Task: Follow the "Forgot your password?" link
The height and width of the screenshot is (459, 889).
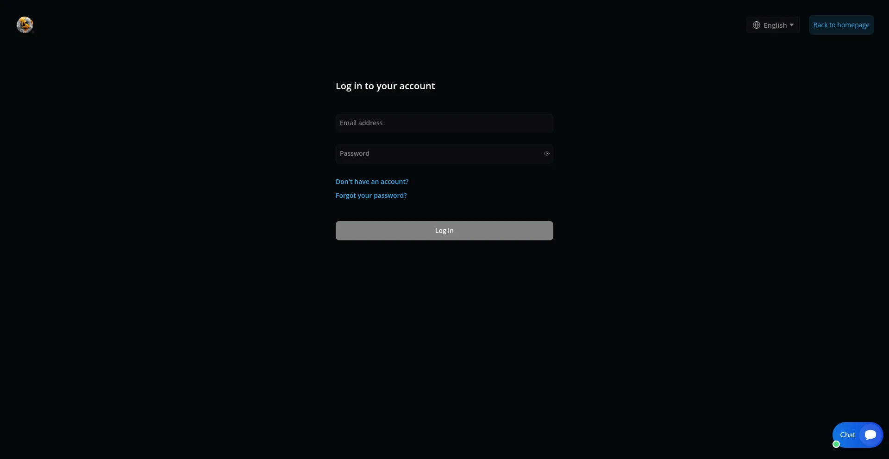Action: coord(371,196)
